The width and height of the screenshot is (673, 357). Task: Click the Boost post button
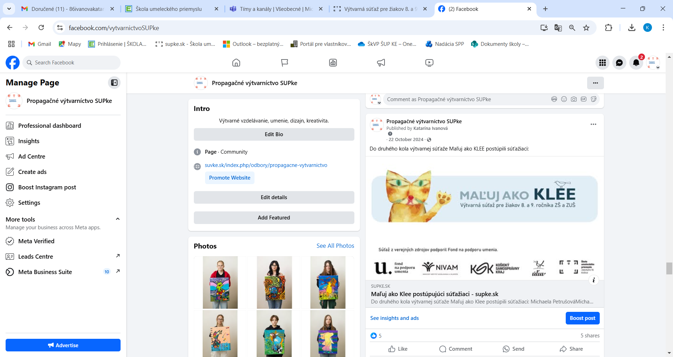582,318
